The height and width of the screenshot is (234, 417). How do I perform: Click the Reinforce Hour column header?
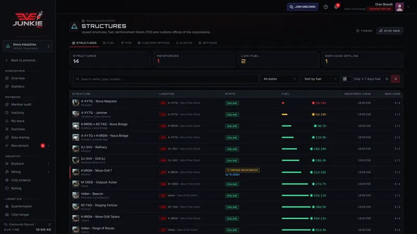[357, 94]
